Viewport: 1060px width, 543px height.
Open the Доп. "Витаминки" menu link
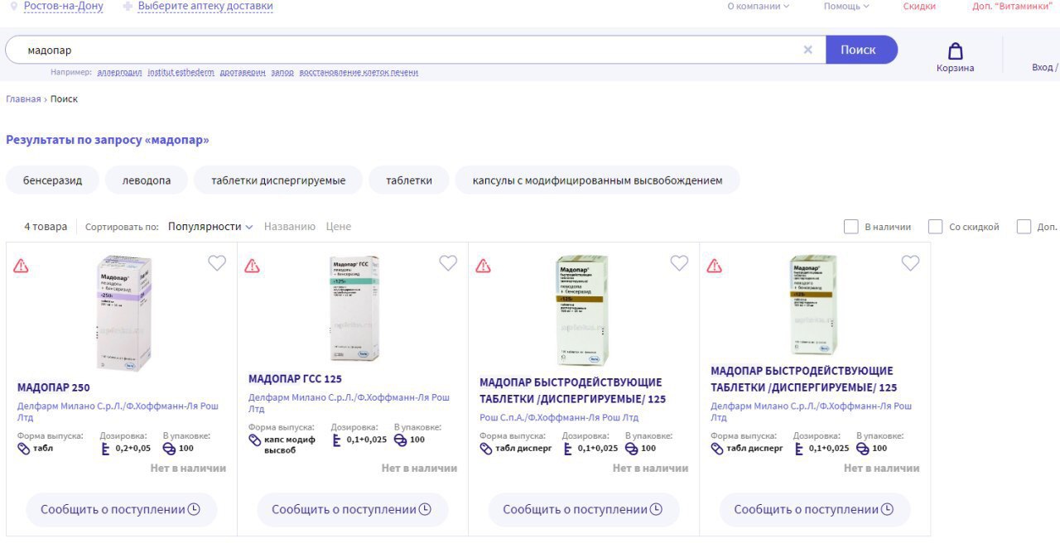coord(1012,6)
